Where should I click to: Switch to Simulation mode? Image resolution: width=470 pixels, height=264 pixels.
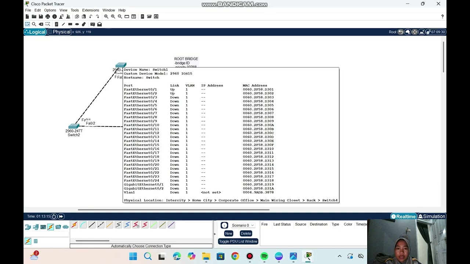[x=432, y=216]
